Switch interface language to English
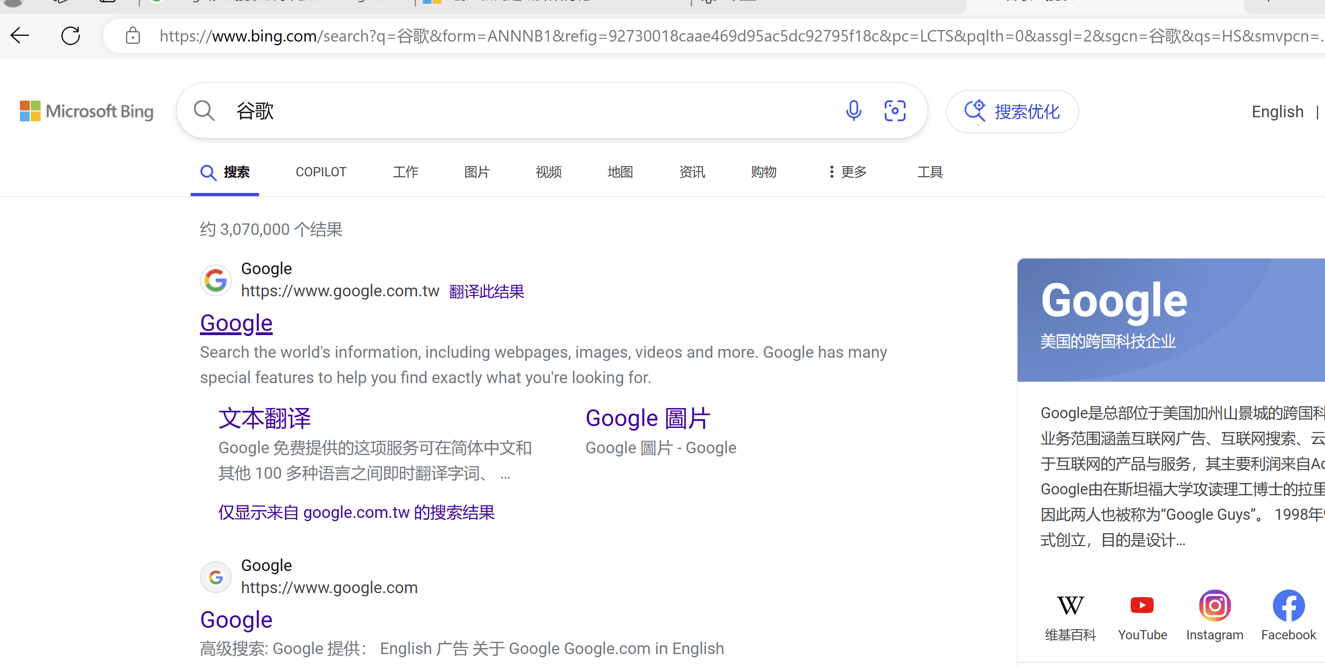Viewport: 1325px width, 667px height. 1278,112
